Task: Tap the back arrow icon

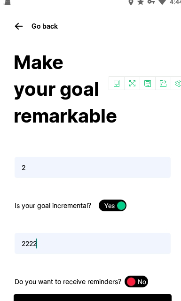Action: click(19, 26)
